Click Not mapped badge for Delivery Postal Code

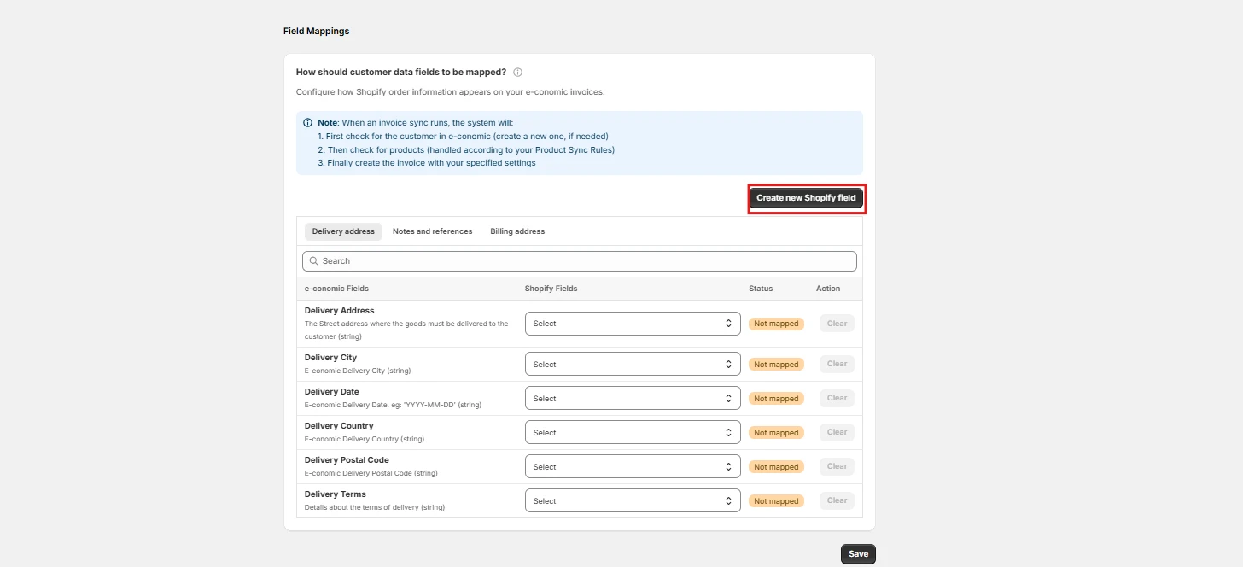(776, 467)
